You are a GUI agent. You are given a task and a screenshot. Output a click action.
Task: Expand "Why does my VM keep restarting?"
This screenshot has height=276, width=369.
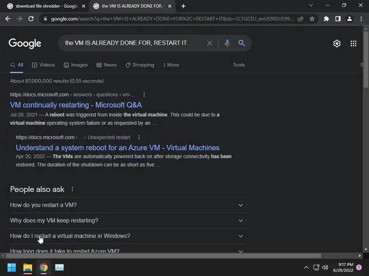click(127, 221)
